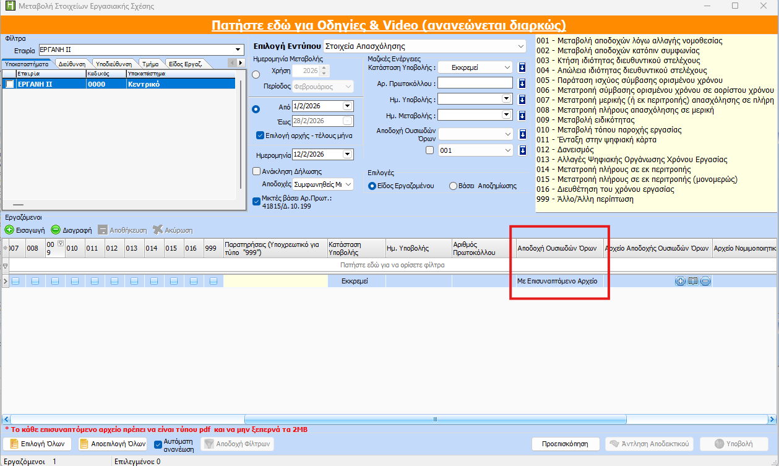
Task: Apply Αρ. Πρωτοκόλλου mass-fill arrow icon
Action: pyautogui.click(x=522, y=83)
